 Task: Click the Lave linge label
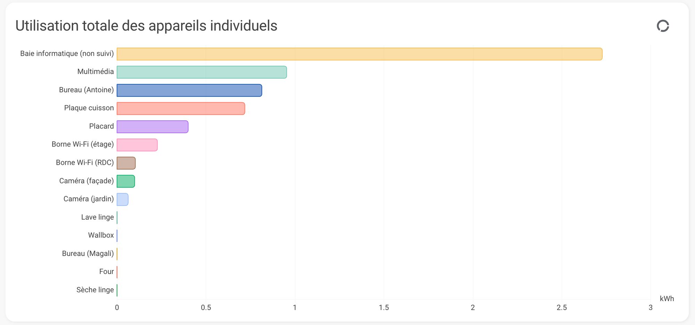97,217
